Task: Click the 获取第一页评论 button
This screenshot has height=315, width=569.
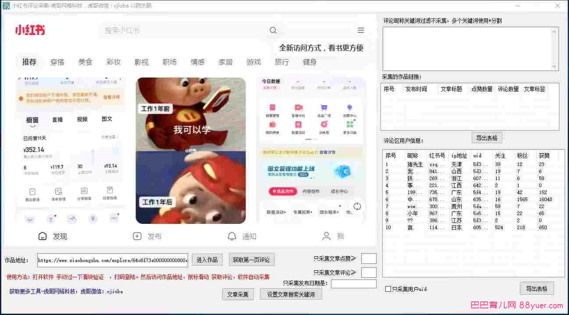Action: coord(252,259)
